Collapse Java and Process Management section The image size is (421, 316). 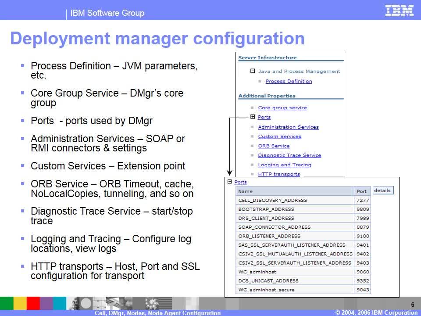coord(253,71)
